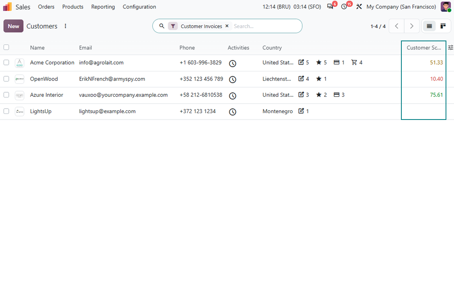Open the Reporting menu
Screen dimensions: 454x298
click(x=103, y=7)
